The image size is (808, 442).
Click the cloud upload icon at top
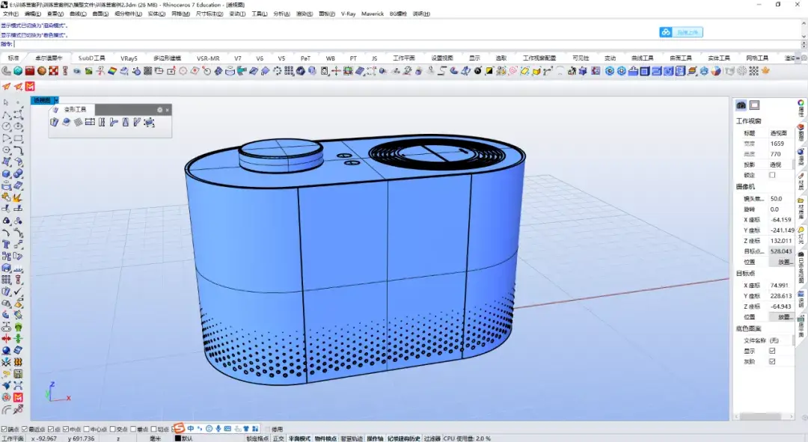click(x=666, y=32)
